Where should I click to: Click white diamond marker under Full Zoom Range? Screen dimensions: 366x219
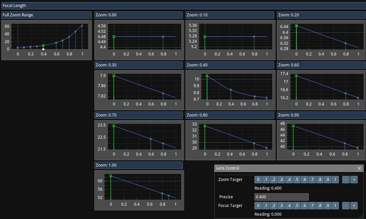point(43,49)
